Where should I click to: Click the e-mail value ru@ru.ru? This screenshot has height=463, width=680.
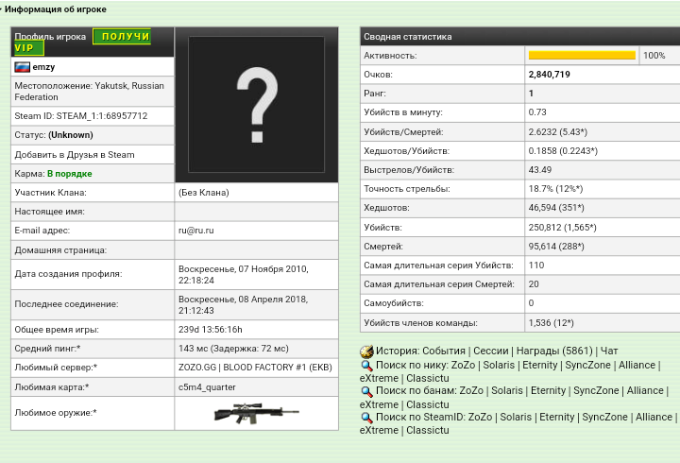(196, 231)
